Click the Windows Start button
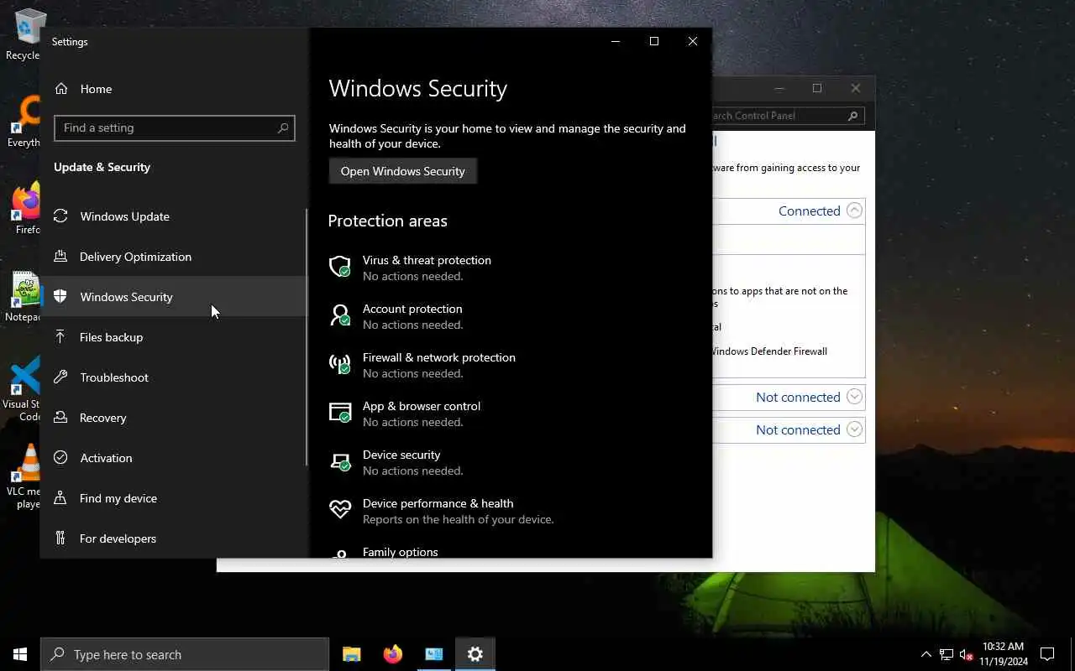Image resolution: width=1075 pixels, height=671 pixels. coord(20,654)
